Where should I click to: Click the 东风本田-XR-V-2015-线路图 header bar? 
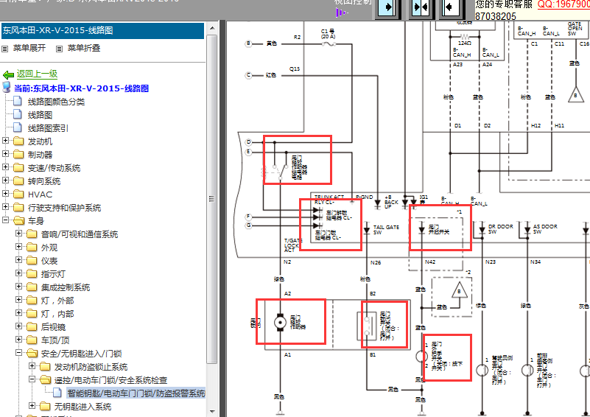click(x=102, y=30)
